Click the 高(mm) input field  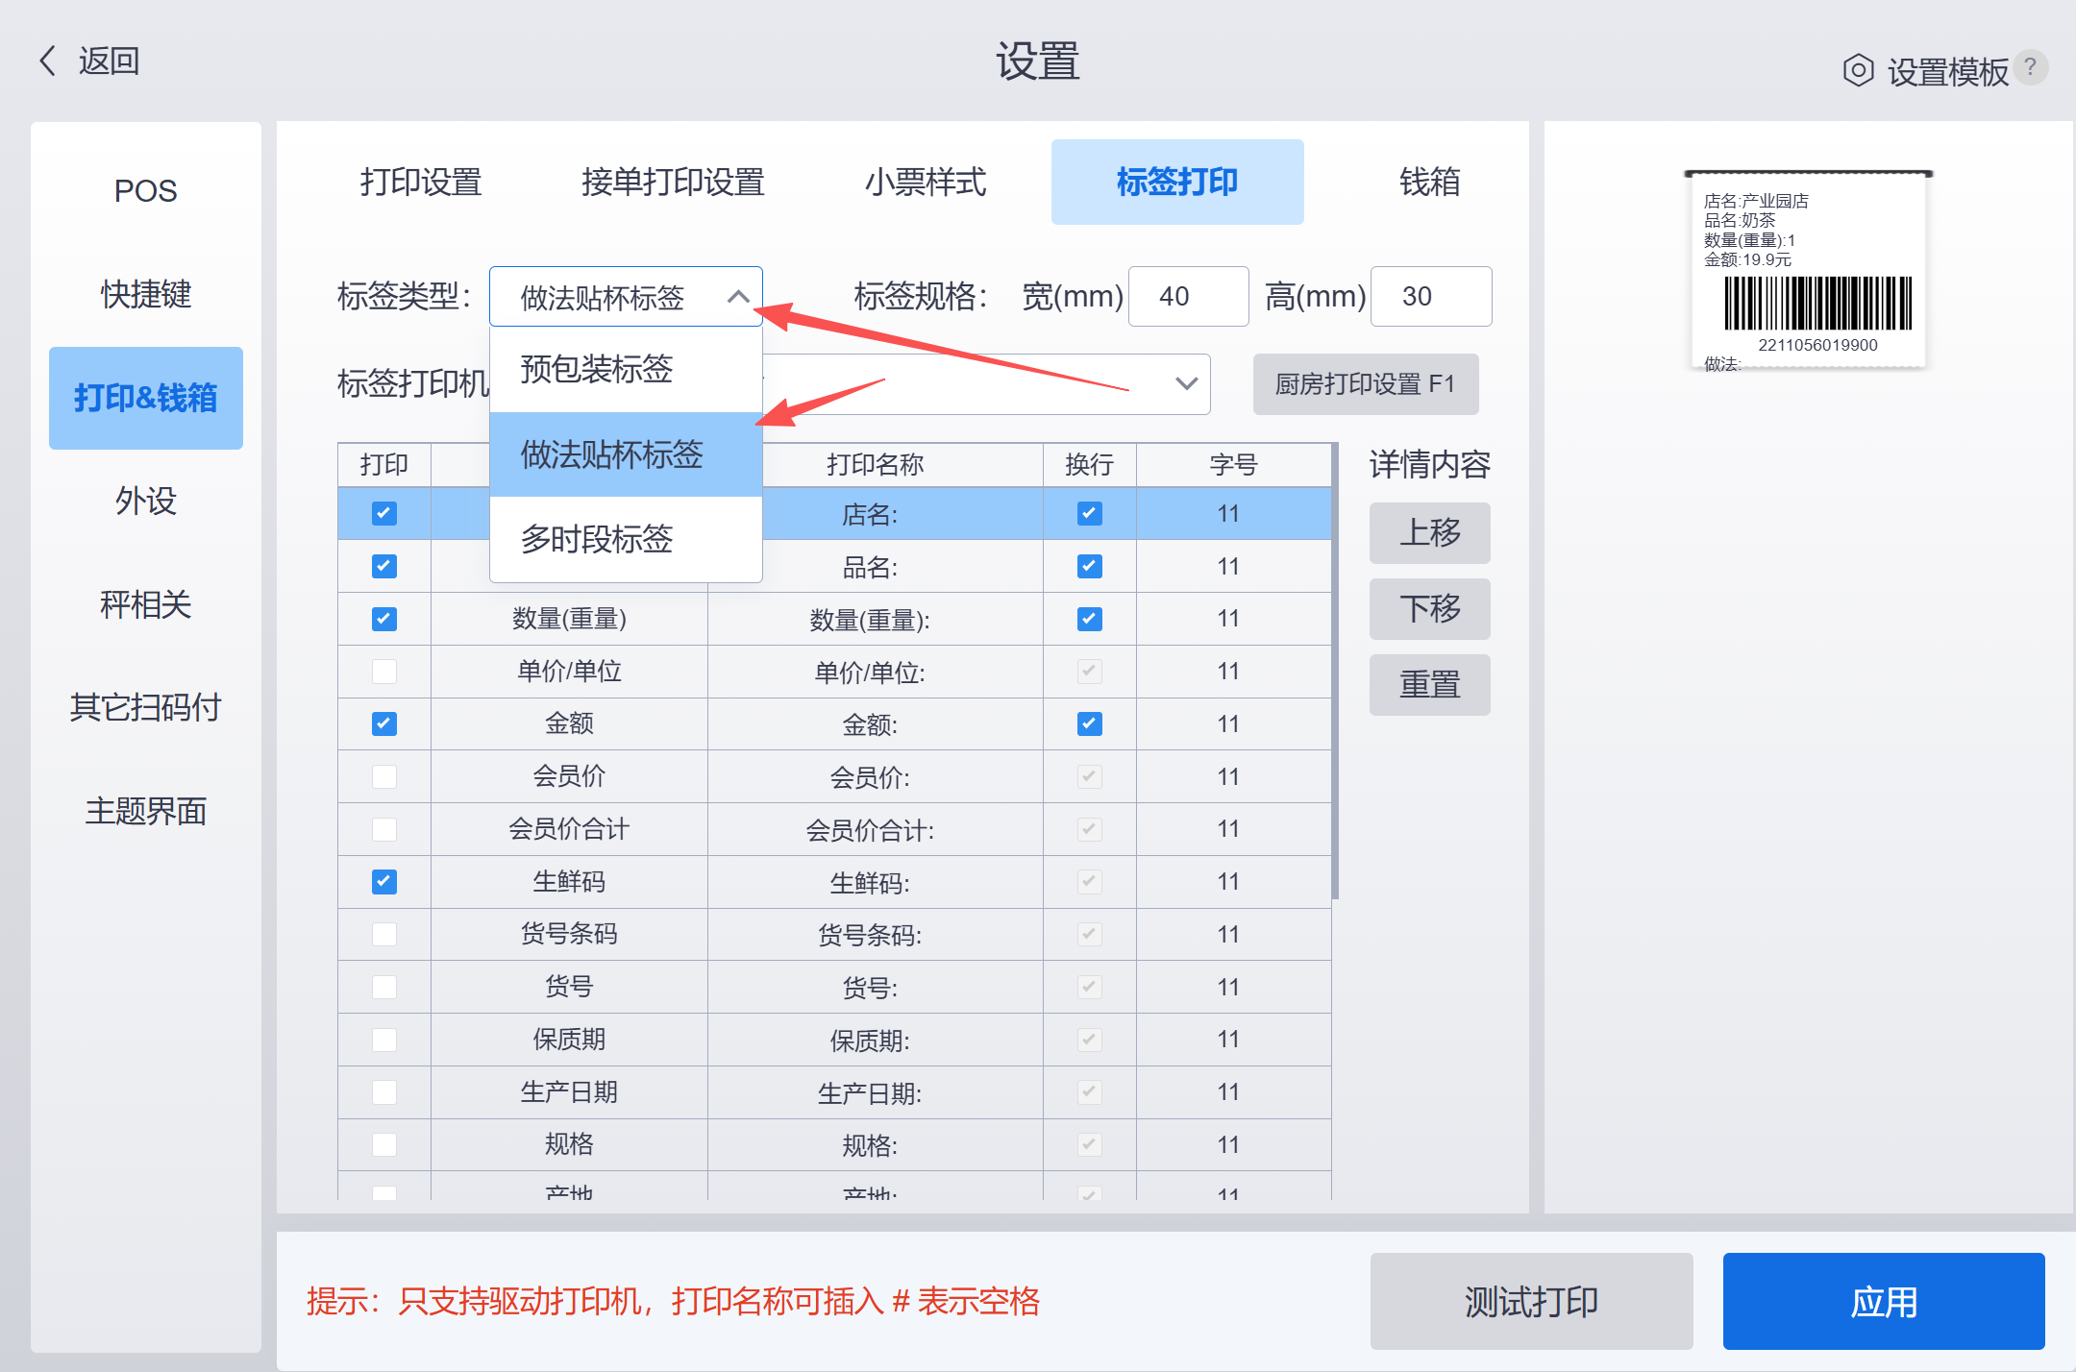(1431, 296)
